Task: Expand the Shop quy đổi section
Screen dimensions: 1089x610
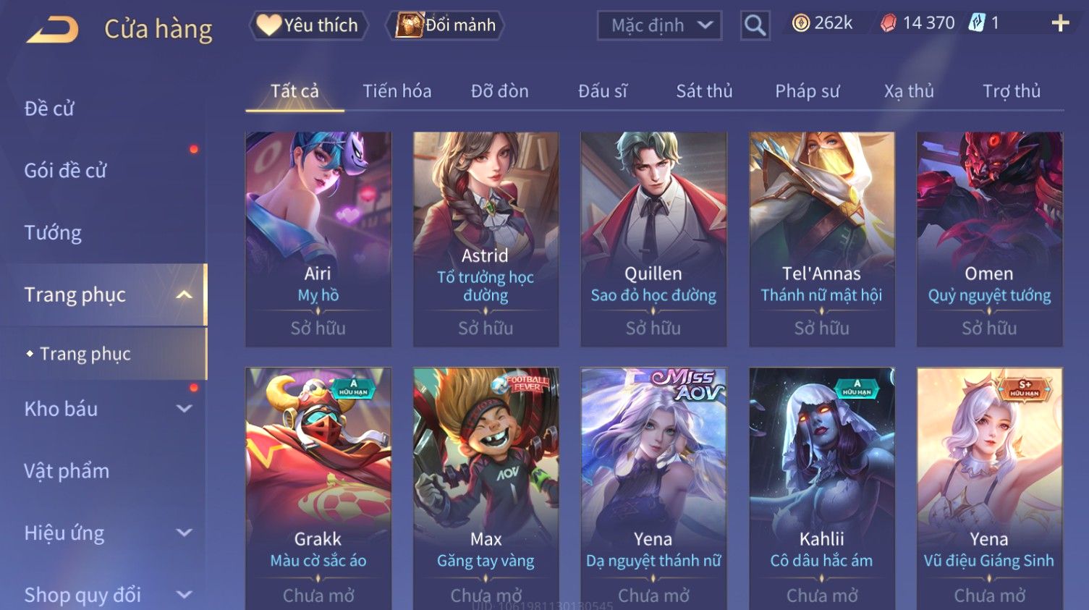Action: [185, 595]
